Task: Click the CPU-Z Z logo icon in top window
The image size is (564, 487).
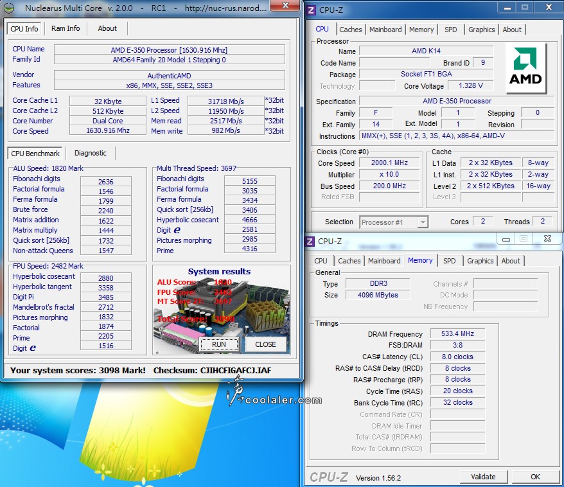Action: (311, 10)
